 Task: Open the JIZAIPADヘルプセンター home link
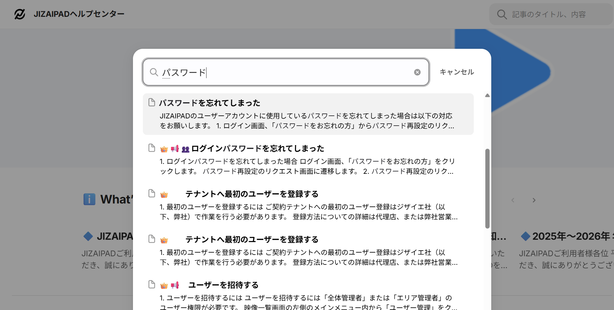pos(79,14)
